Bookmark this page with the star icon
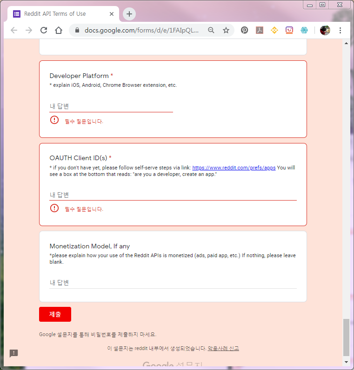The width and height of the screenshot is (354, 370). coord(226,30)
